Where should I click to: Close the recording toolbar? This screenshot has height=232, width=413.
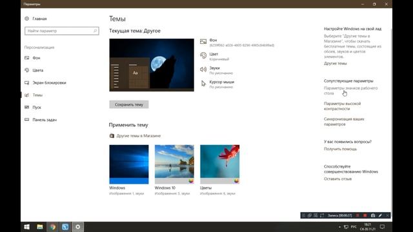[387, 215]
